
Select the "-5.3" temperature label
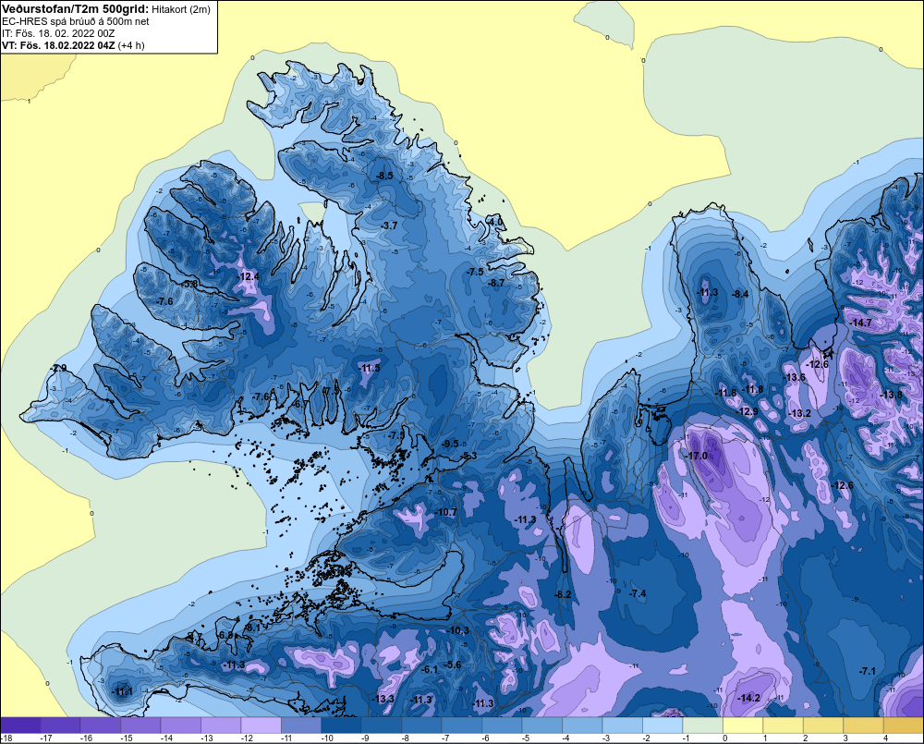[x=469, y=457]
